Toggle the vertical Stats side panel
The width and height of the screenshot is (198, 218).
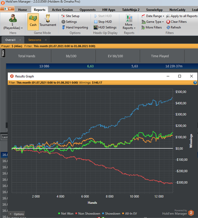point(3,53)
